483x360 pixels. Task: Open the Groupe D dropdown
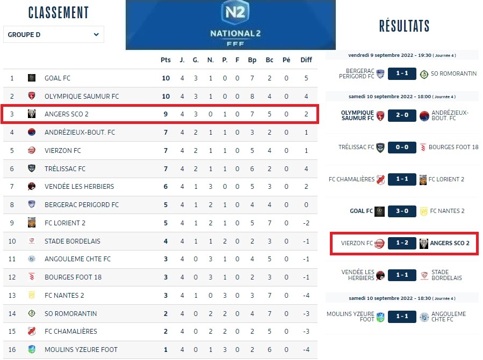(54, 35)
